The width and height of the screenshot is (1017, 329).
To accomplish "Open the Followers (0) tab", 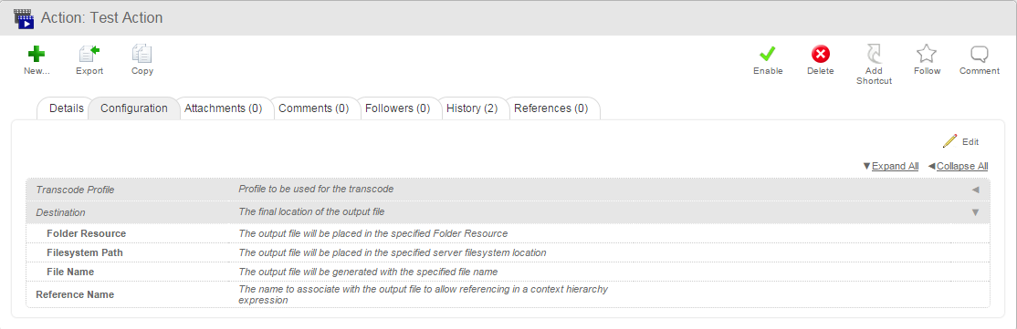I will point(398,108).
